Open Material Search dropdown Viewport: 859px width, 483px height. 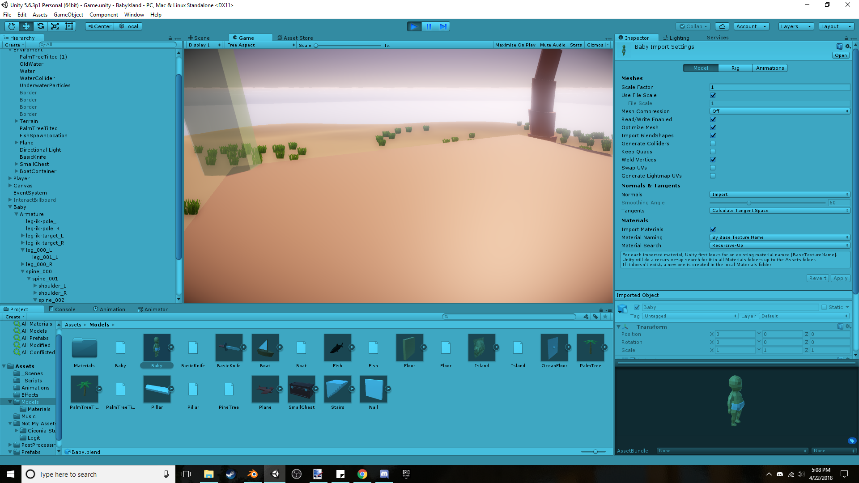[780, 246]
